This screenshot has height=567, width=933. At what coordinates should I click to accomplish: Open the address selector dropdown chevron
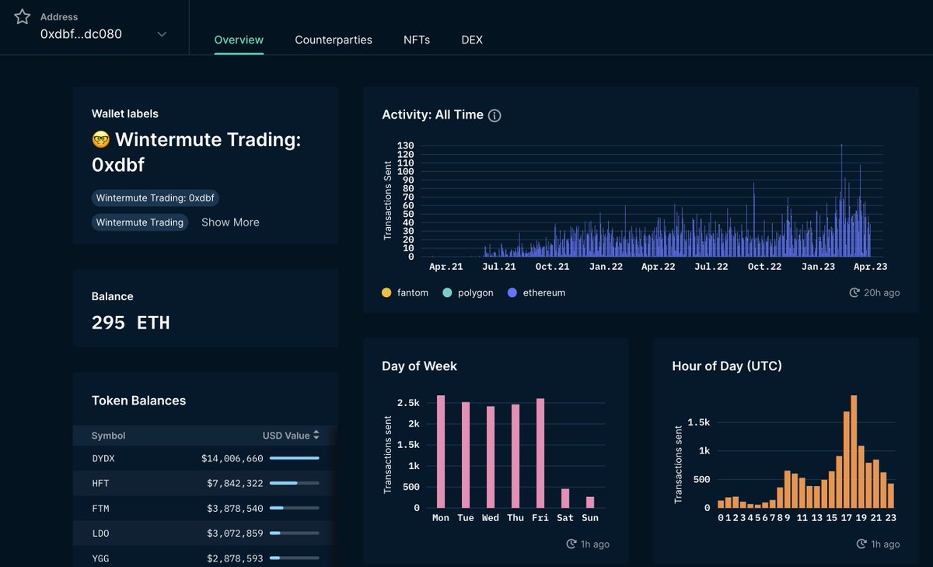tap(162, 34)
